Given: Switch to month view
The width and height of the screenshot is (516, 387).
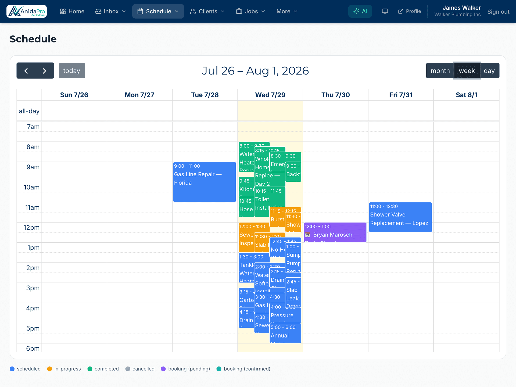Looking at the screenshot, I should tap(440, 71).
